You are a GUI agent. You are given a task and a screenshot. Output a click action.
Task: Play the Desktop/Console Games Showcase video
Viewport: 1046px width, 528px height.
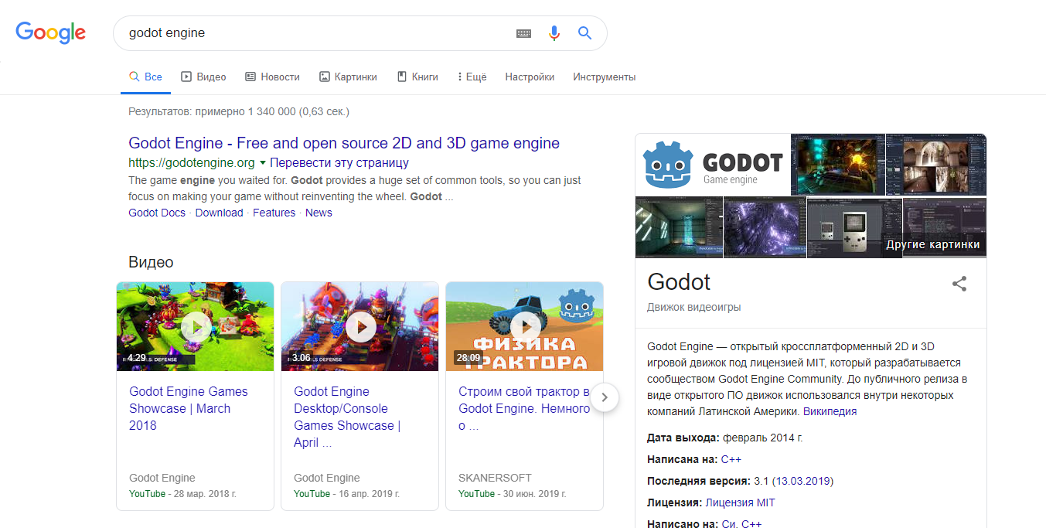tap(360, 326)
